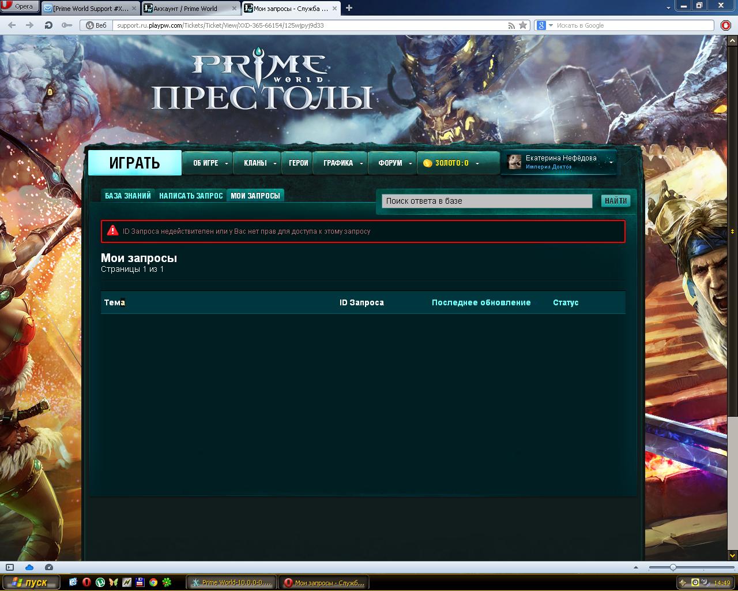Screen dimensions: 738x591
Task: Expand the ЗОЛОТО dropdown arrow
Action: [x=477, y=164]
